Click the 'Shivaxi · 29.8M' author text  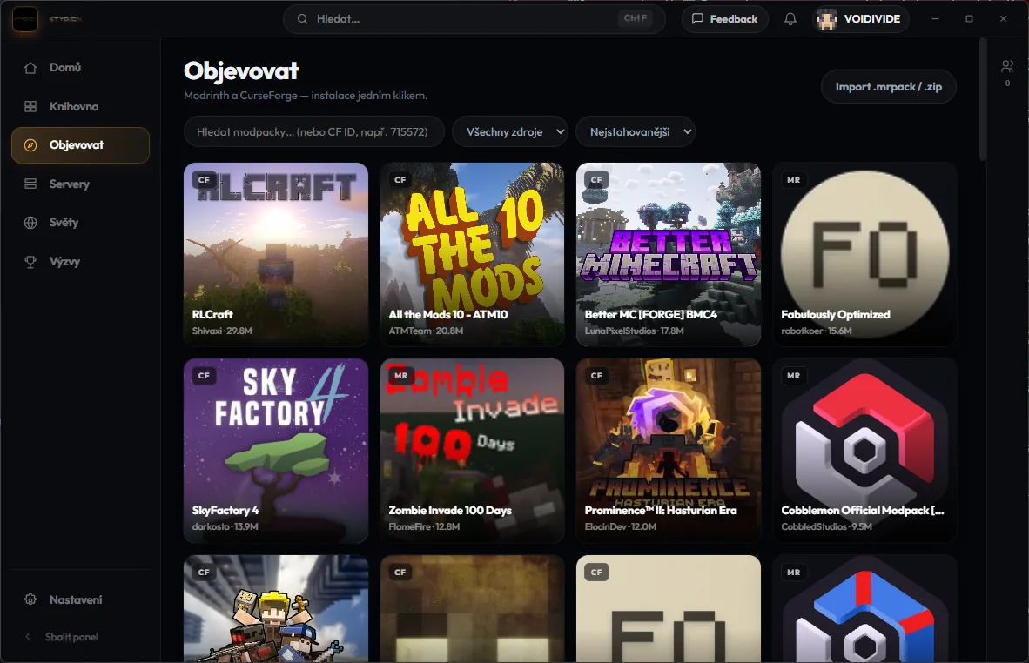pyautogui.click(x=222, y=331)
